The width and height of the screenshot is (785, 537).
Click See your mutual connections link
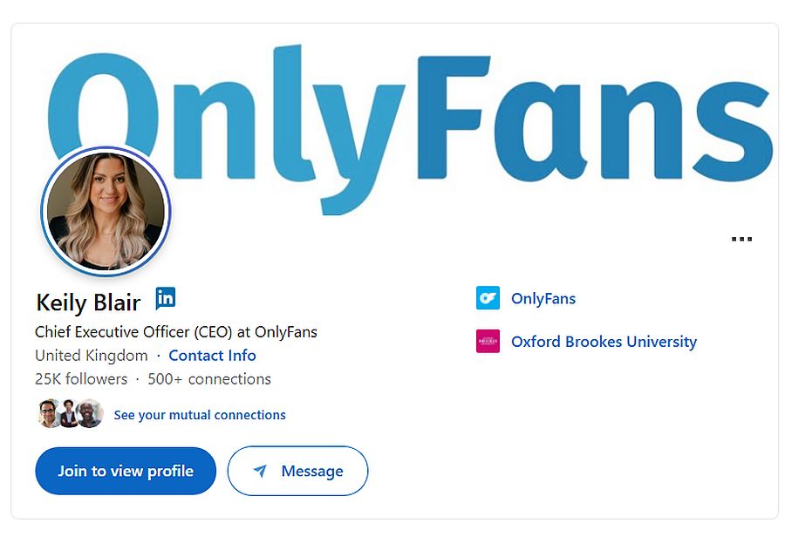(x=200, y=415)
